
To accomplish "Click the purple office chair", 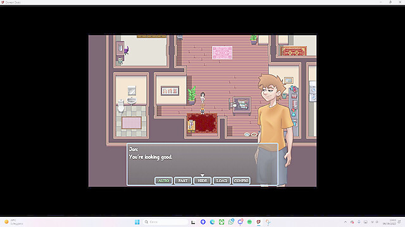I will pos(127,50).
